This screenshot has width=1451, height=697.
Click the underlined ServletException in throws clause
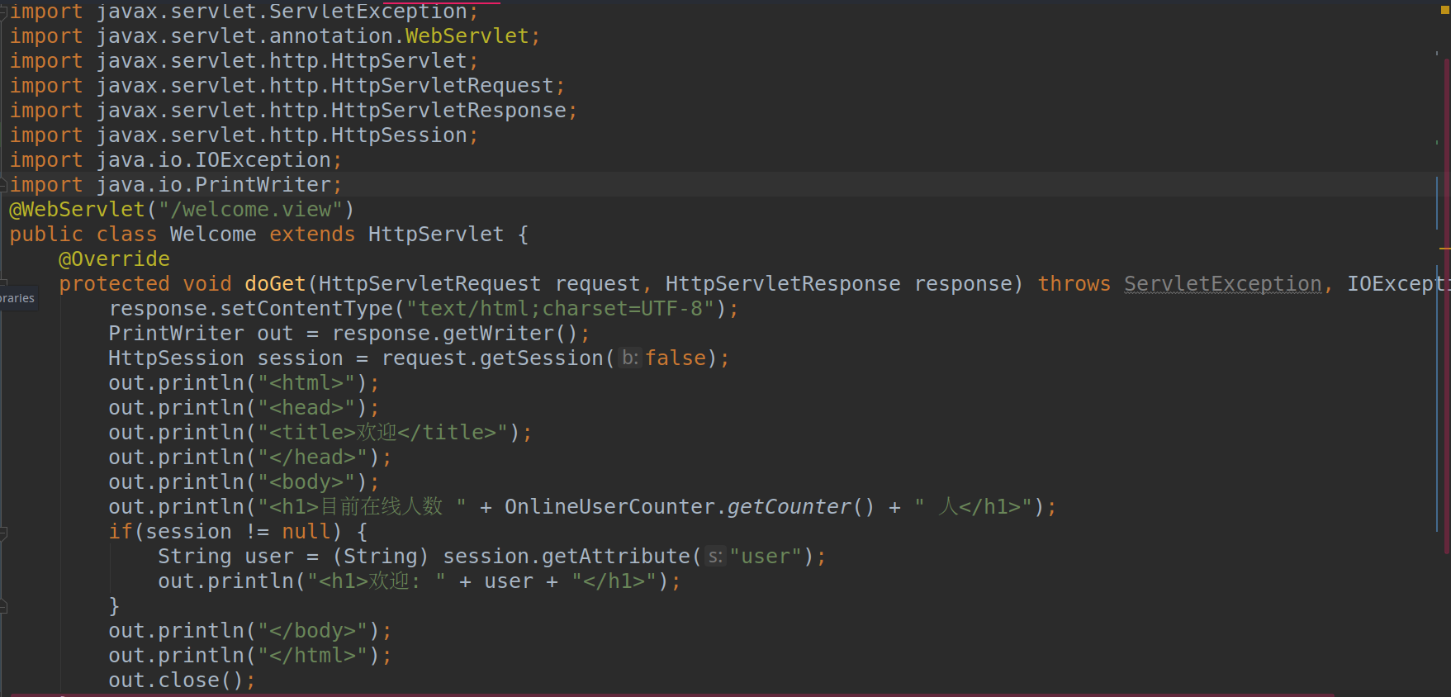tap(1223, 284)
